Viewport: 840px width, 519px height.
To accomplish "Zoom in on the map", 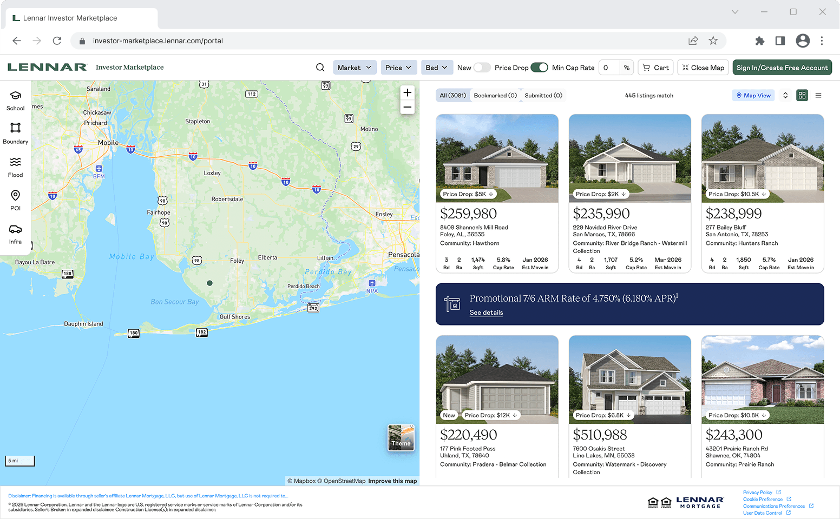I will (408, 92).
